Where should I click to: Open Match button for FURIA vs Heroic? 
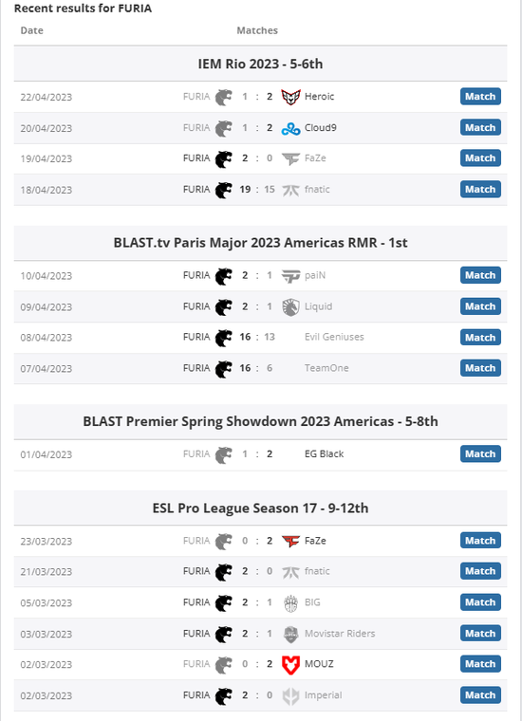tap(480, 97)
